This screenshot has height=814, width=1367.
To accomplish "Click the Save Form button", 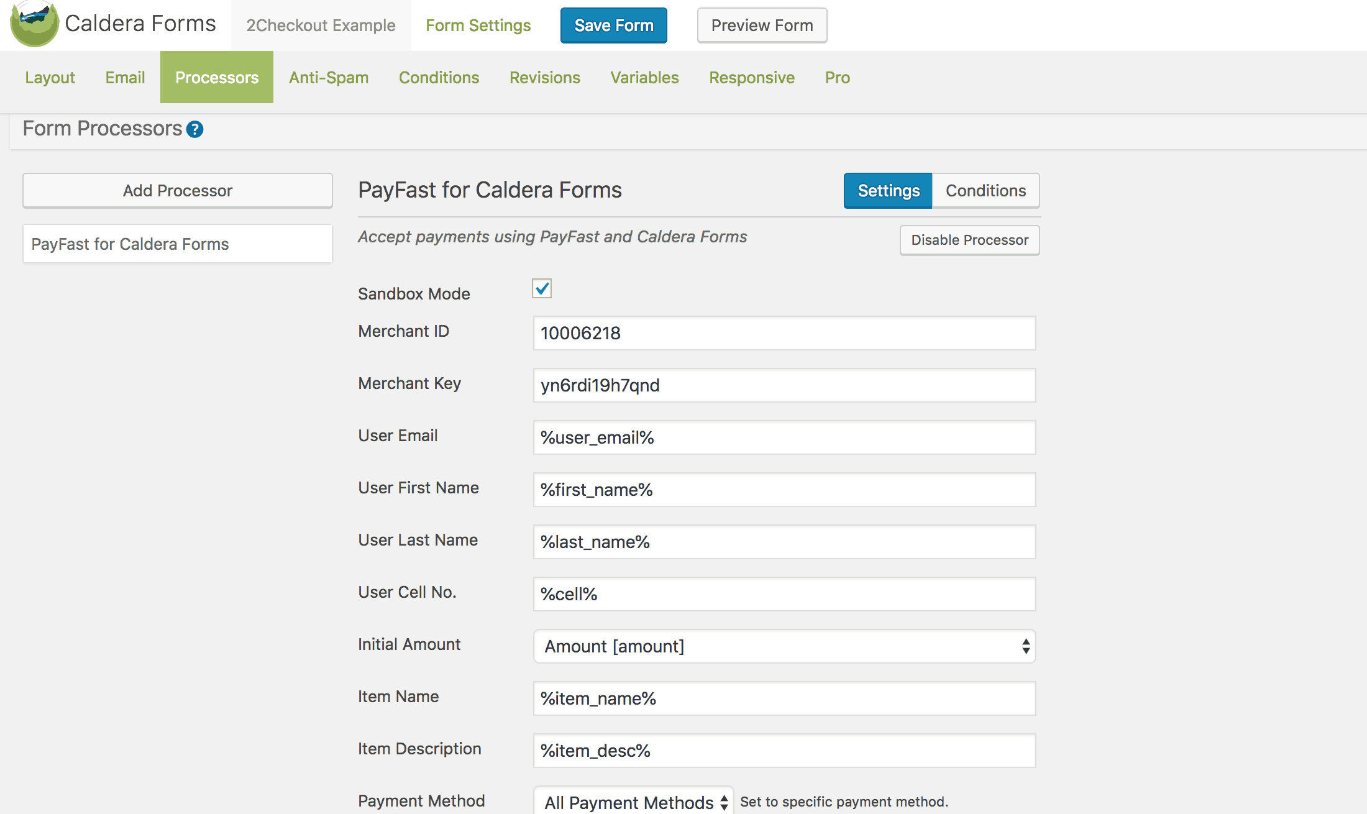I will (614, 25).
